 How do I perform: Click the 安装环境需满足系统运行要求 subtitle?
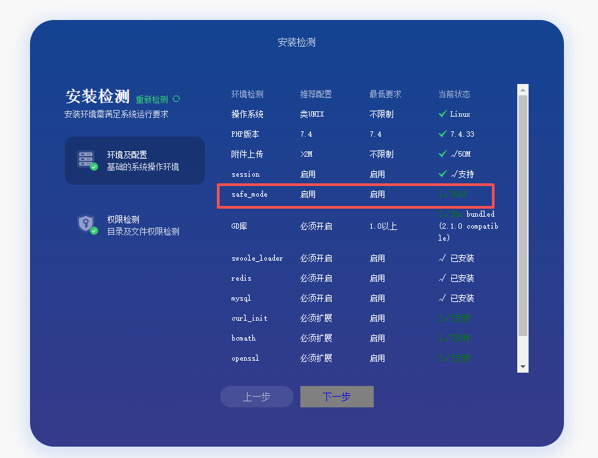[x=116, y=114]
